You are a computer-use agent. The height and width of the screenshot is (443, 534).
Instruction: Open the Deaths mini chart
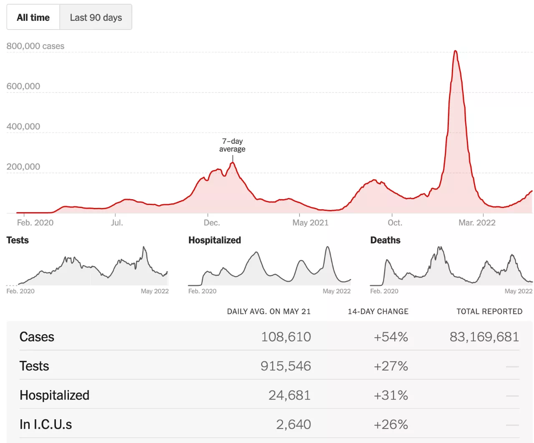[x=451, y=266]
